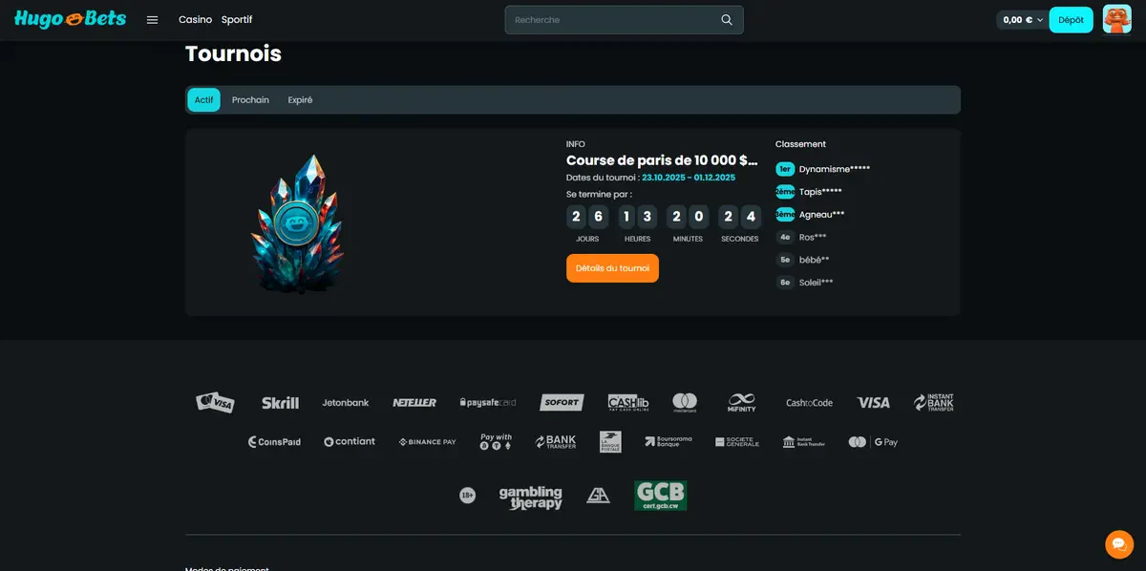Open the live chat bubble icon
The height and width of the screenshot is (571, 1146).
point(1119,544)
